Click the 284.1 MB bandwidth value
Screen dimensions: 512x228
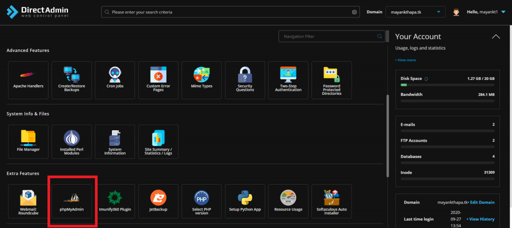(486, 94)
